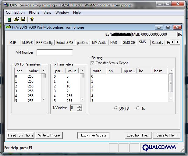The height and width of the screenshot is (156, 188).
Task: Open the Phone menu
Action: point(34,12)
